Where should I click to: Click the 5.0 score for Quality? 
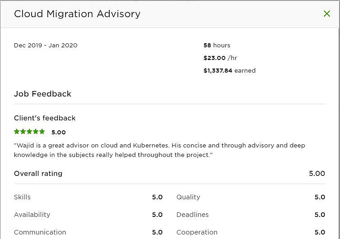coord(320,197)
